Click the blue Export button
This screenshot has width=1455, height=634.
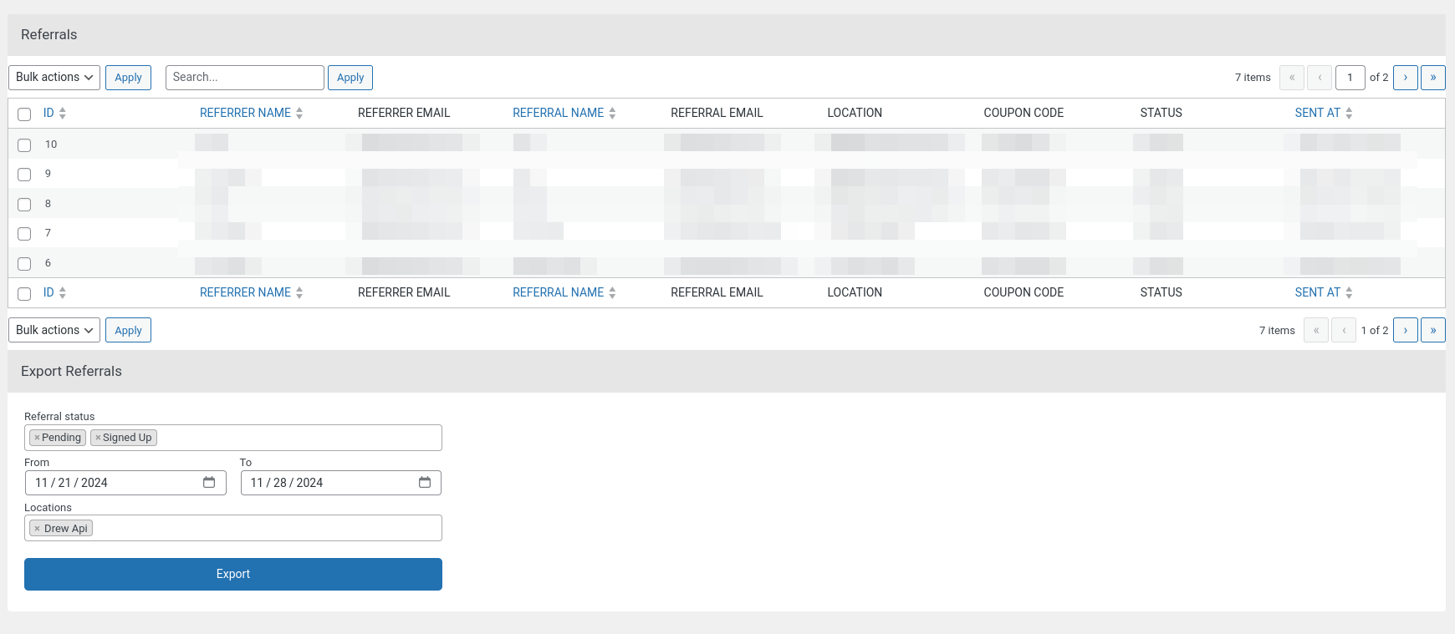coord(233,575)
